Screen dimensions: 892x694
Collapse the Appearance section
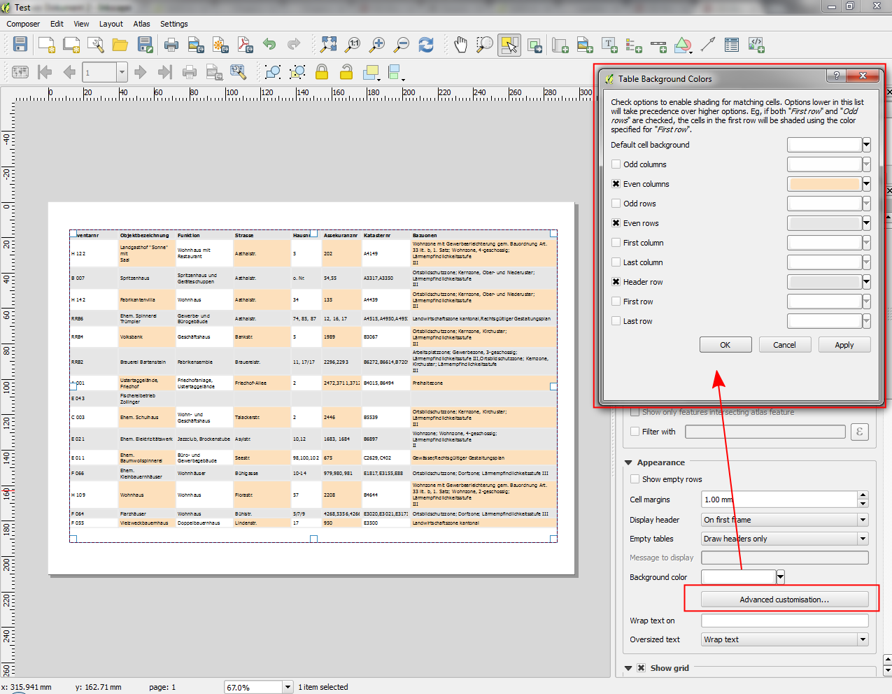[x=628, y=462]
